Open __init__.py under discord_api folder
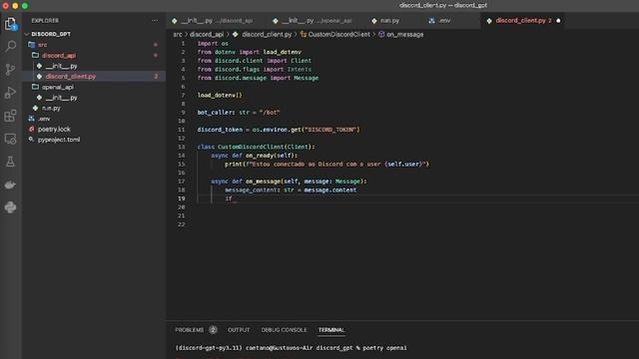This screenshot has height=359, width=639. coord(61,66)
